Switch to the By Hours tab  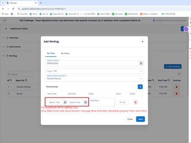65,54
